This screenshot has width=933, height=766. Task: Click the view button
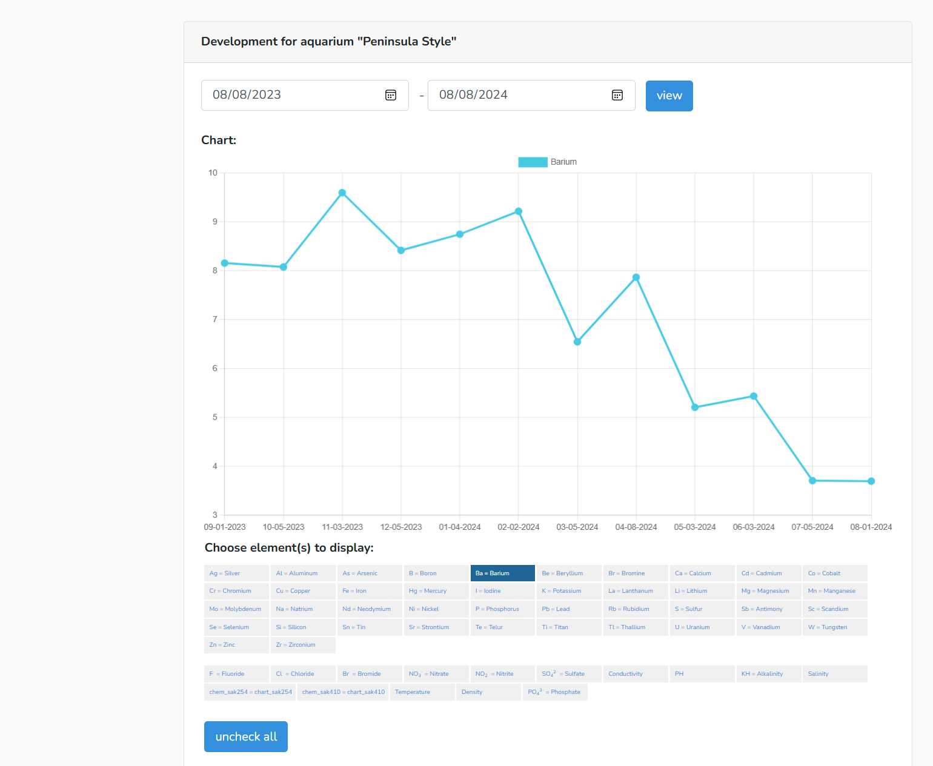click(669, 96)
